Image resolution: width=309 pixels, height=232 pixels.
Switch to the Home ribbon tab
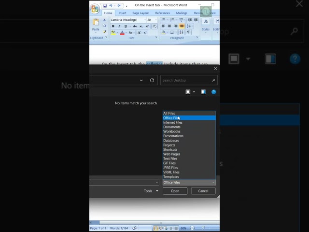point(108,13)
